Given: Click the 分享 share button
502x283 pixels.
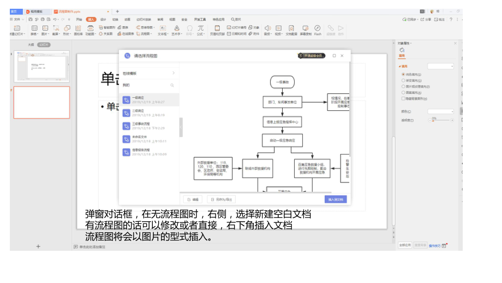Looking at the screenshot, I should pyautogui.click(x=426, y=20).
